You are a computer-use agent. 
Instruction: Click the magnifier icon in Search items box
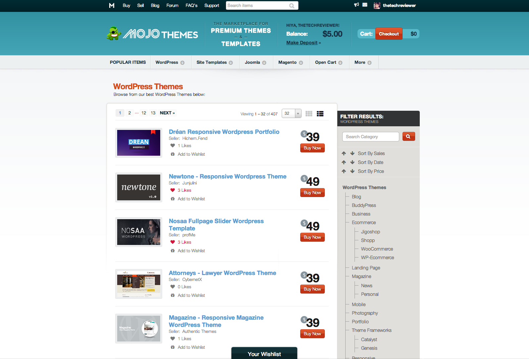292,6
